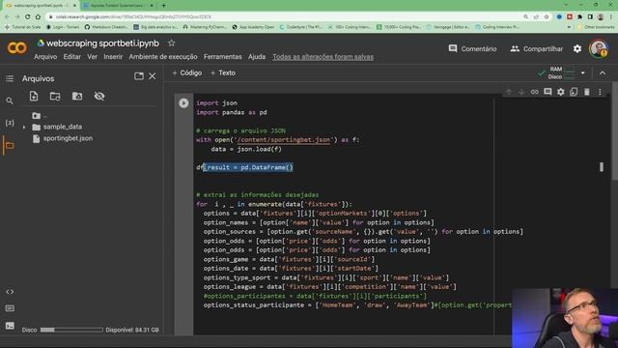The height and width of the screenshot is (348, 618).
Task: Open Other bookmarks folder
Action: (596, 27)
